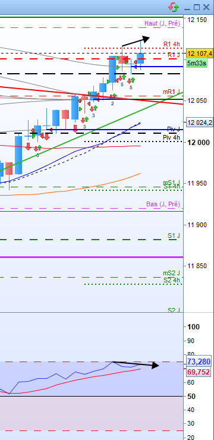Select the Piv 4h pivot label
This screenshot has height=440, width=214.
point(171,137)
